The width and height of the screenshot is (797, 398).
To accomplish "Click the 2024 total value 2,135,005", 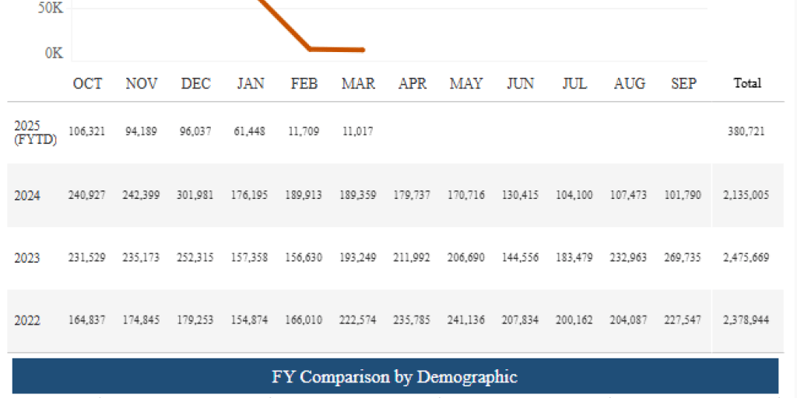I will [x=746, y=195].
